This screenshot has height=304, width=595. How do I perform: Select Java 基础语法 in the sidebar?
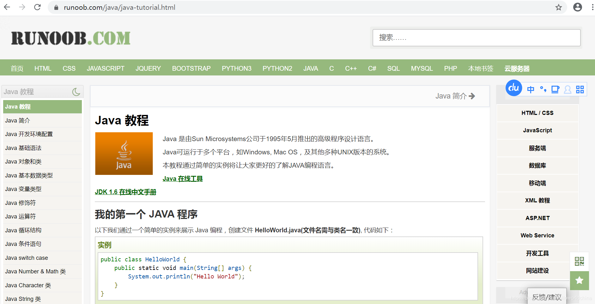42,148
